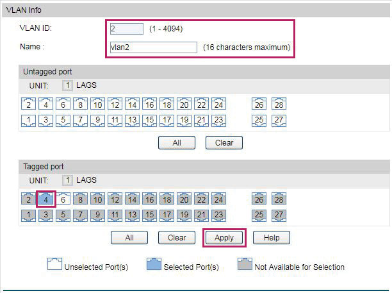Select untagged port 24 icon
Image resolution: width=392 pixels, height=293 pixels.
coord(219,104)
